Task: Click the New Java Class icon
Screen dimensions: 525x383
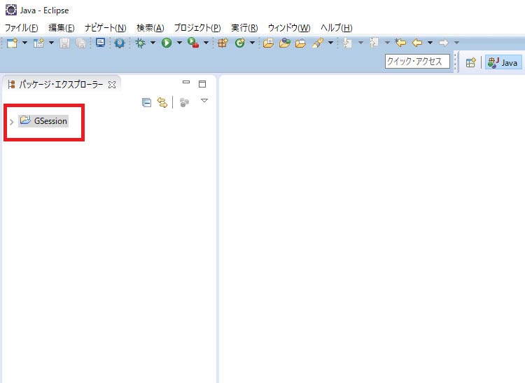Action: pyautogui.click(x=239, y=43)
